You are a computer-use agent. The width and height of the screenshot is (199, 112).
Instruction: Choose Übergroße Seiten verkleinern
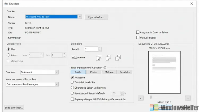pyautogui.click(x=72, y=88)
